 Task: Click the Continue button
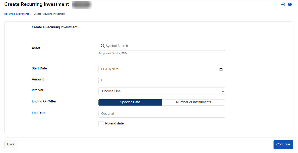click(x=283, y=144)
